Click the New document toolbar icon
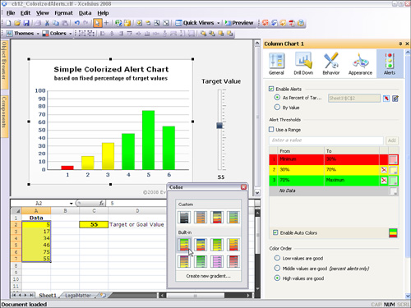The image size is (411, 308). [8, 23]
